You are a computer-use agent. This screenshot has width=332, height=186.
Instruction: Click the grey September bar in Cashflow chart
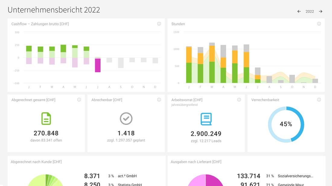(121, 63)
